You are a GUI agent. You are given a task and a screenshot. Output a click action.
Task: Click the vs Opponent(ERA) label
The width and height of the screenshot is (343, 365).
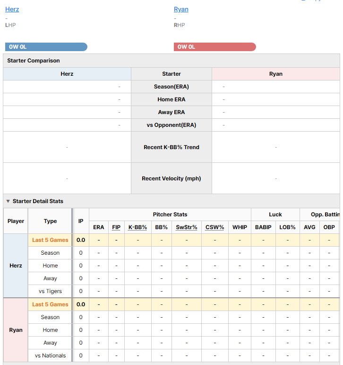pos(171,125)
